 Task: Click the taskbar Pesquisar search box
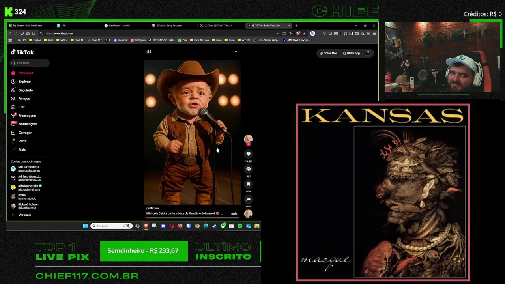point(111,226)
